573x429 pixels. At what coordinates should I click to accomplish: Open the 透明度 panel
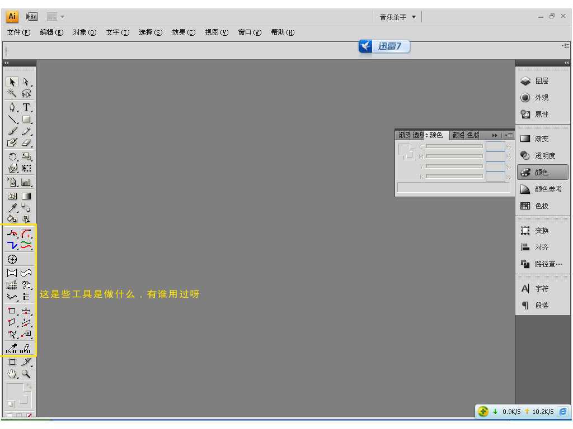542,155
